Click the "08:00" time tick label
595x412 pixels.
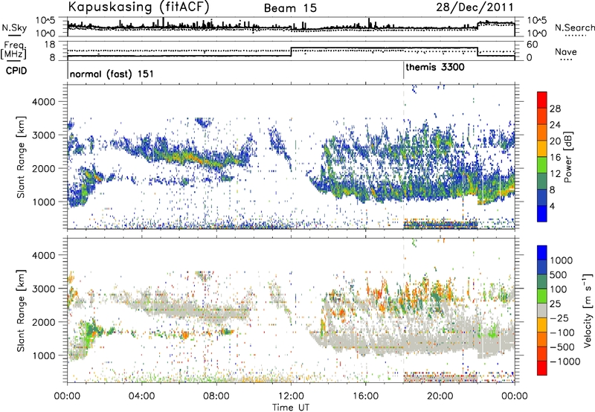pyautogui.click(x=216, y=396)
